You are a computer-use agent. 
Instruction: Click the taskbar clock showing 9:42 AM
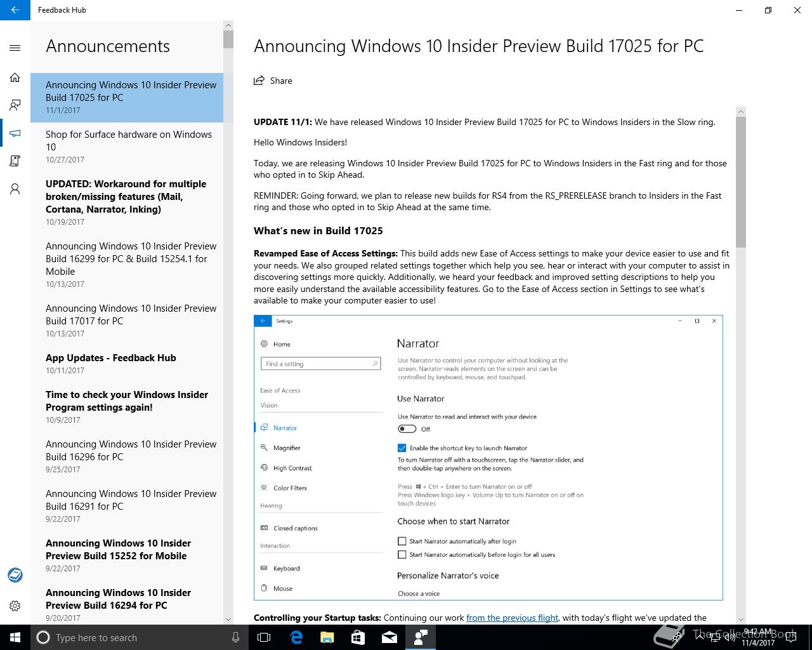pyautogui.click(x=757, y=637)
